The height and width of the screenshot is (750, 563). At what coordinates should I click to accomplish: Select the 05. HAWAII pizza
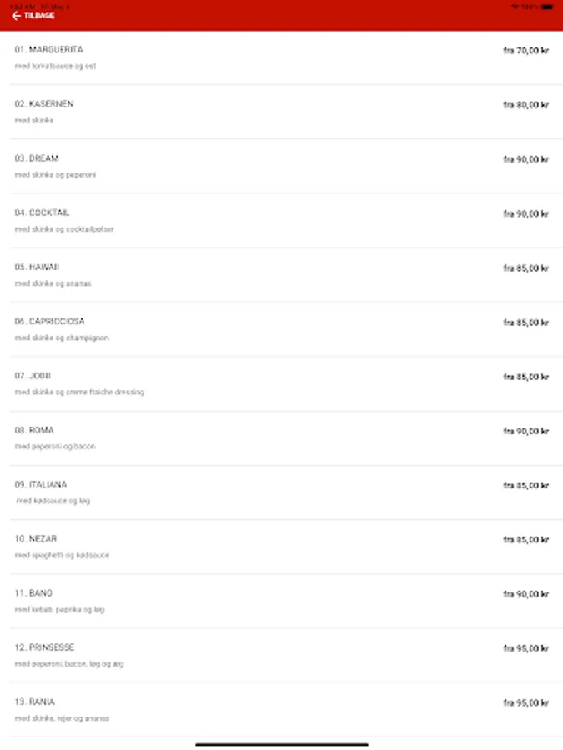tap(281, 273)
